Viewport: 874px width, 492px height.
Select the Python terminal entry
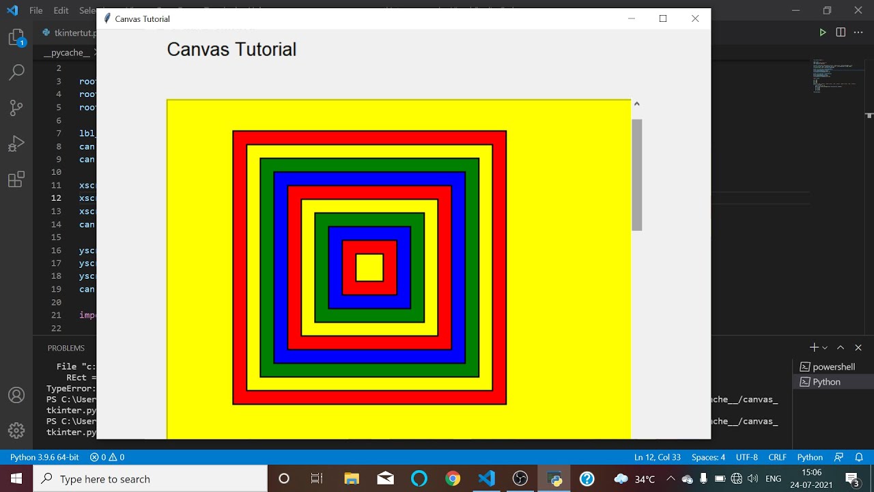833,382
